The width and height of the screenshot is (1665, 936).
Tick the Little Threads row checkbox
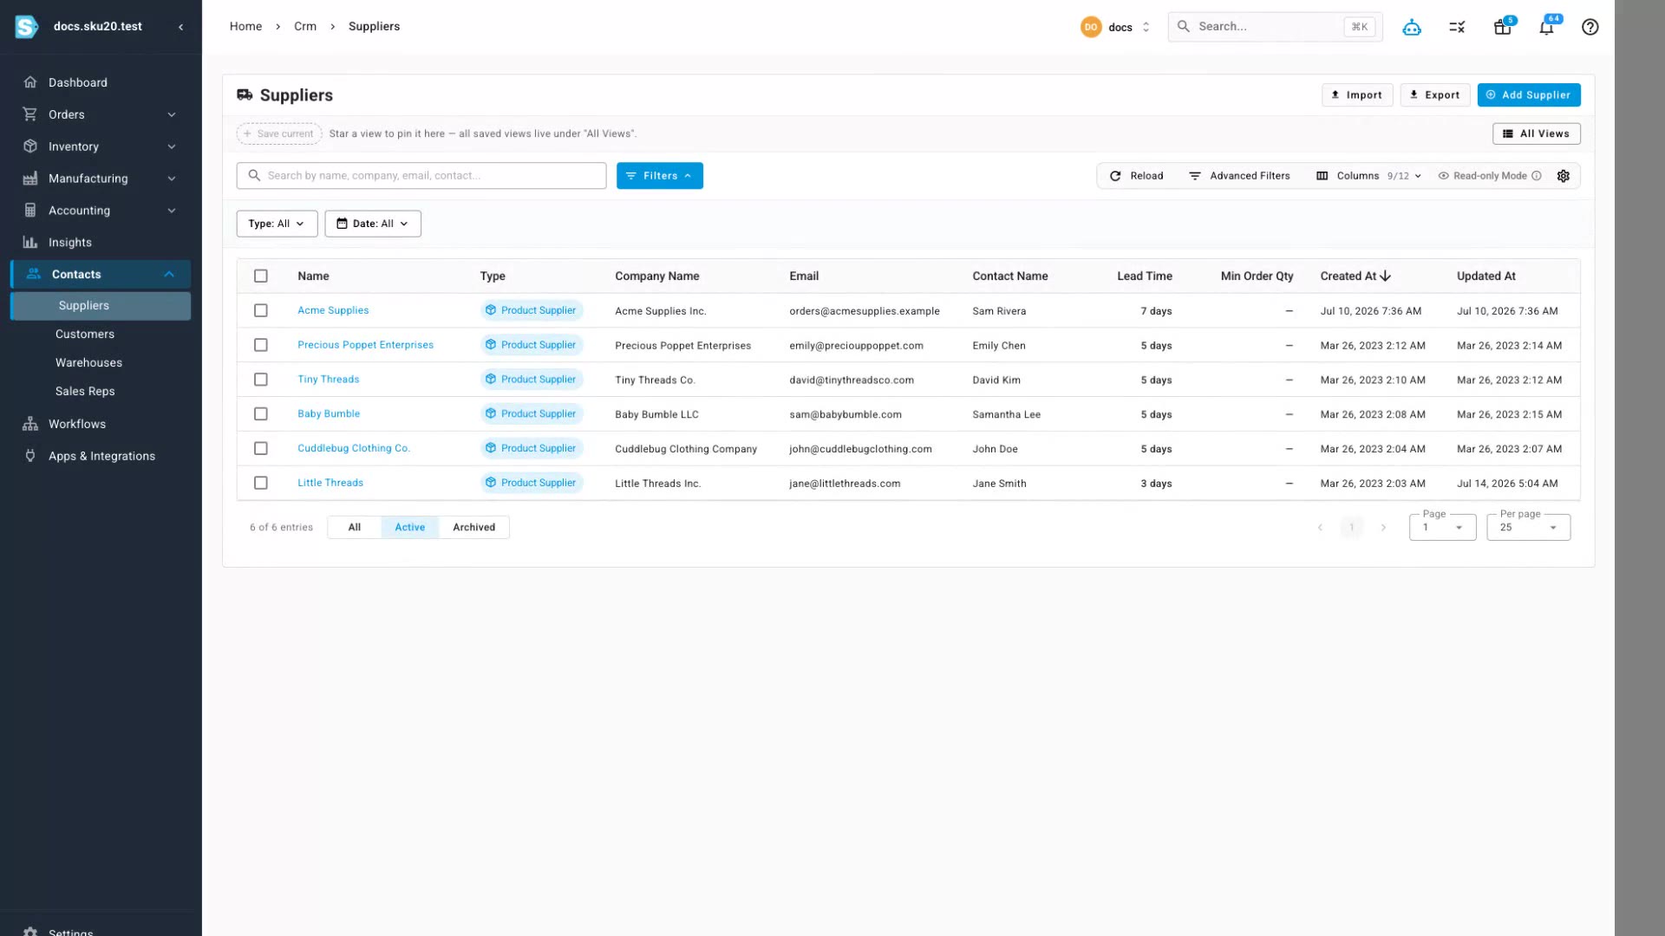(260, 483)
